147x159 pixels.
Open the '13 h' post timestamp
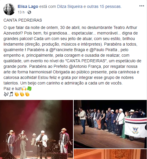(21, 12)
